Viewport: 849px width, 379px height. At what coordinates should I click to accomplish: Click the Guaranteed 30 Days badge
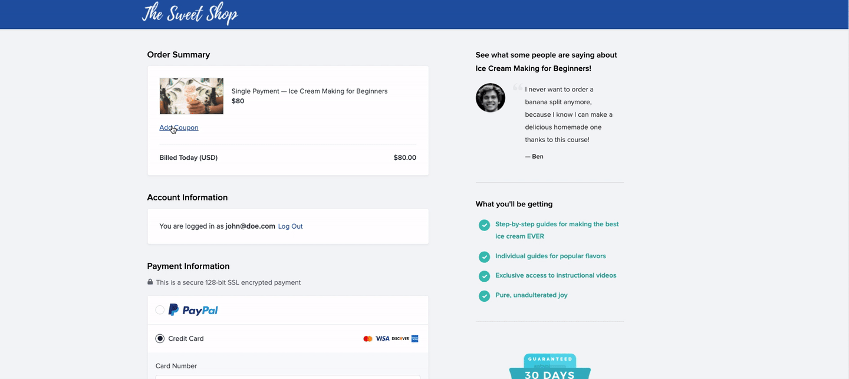[x=550, y=366]
